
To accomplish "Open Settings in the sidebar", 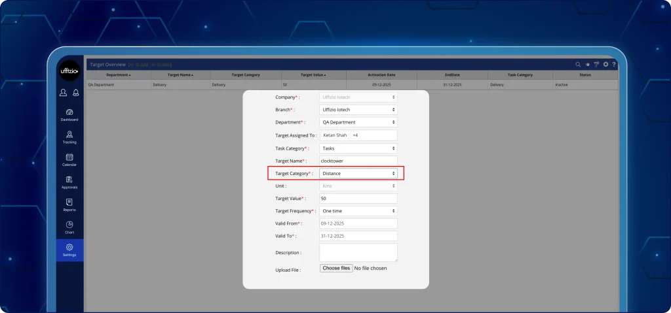I will coord(69,250).
